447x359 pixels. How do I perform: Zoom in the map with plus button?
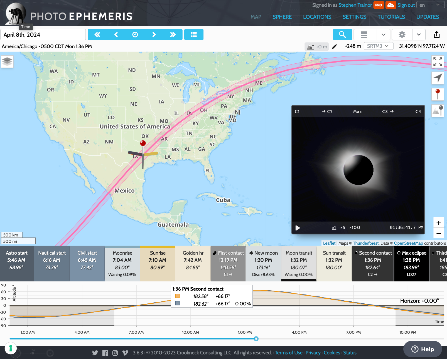(x=439, y=223)
